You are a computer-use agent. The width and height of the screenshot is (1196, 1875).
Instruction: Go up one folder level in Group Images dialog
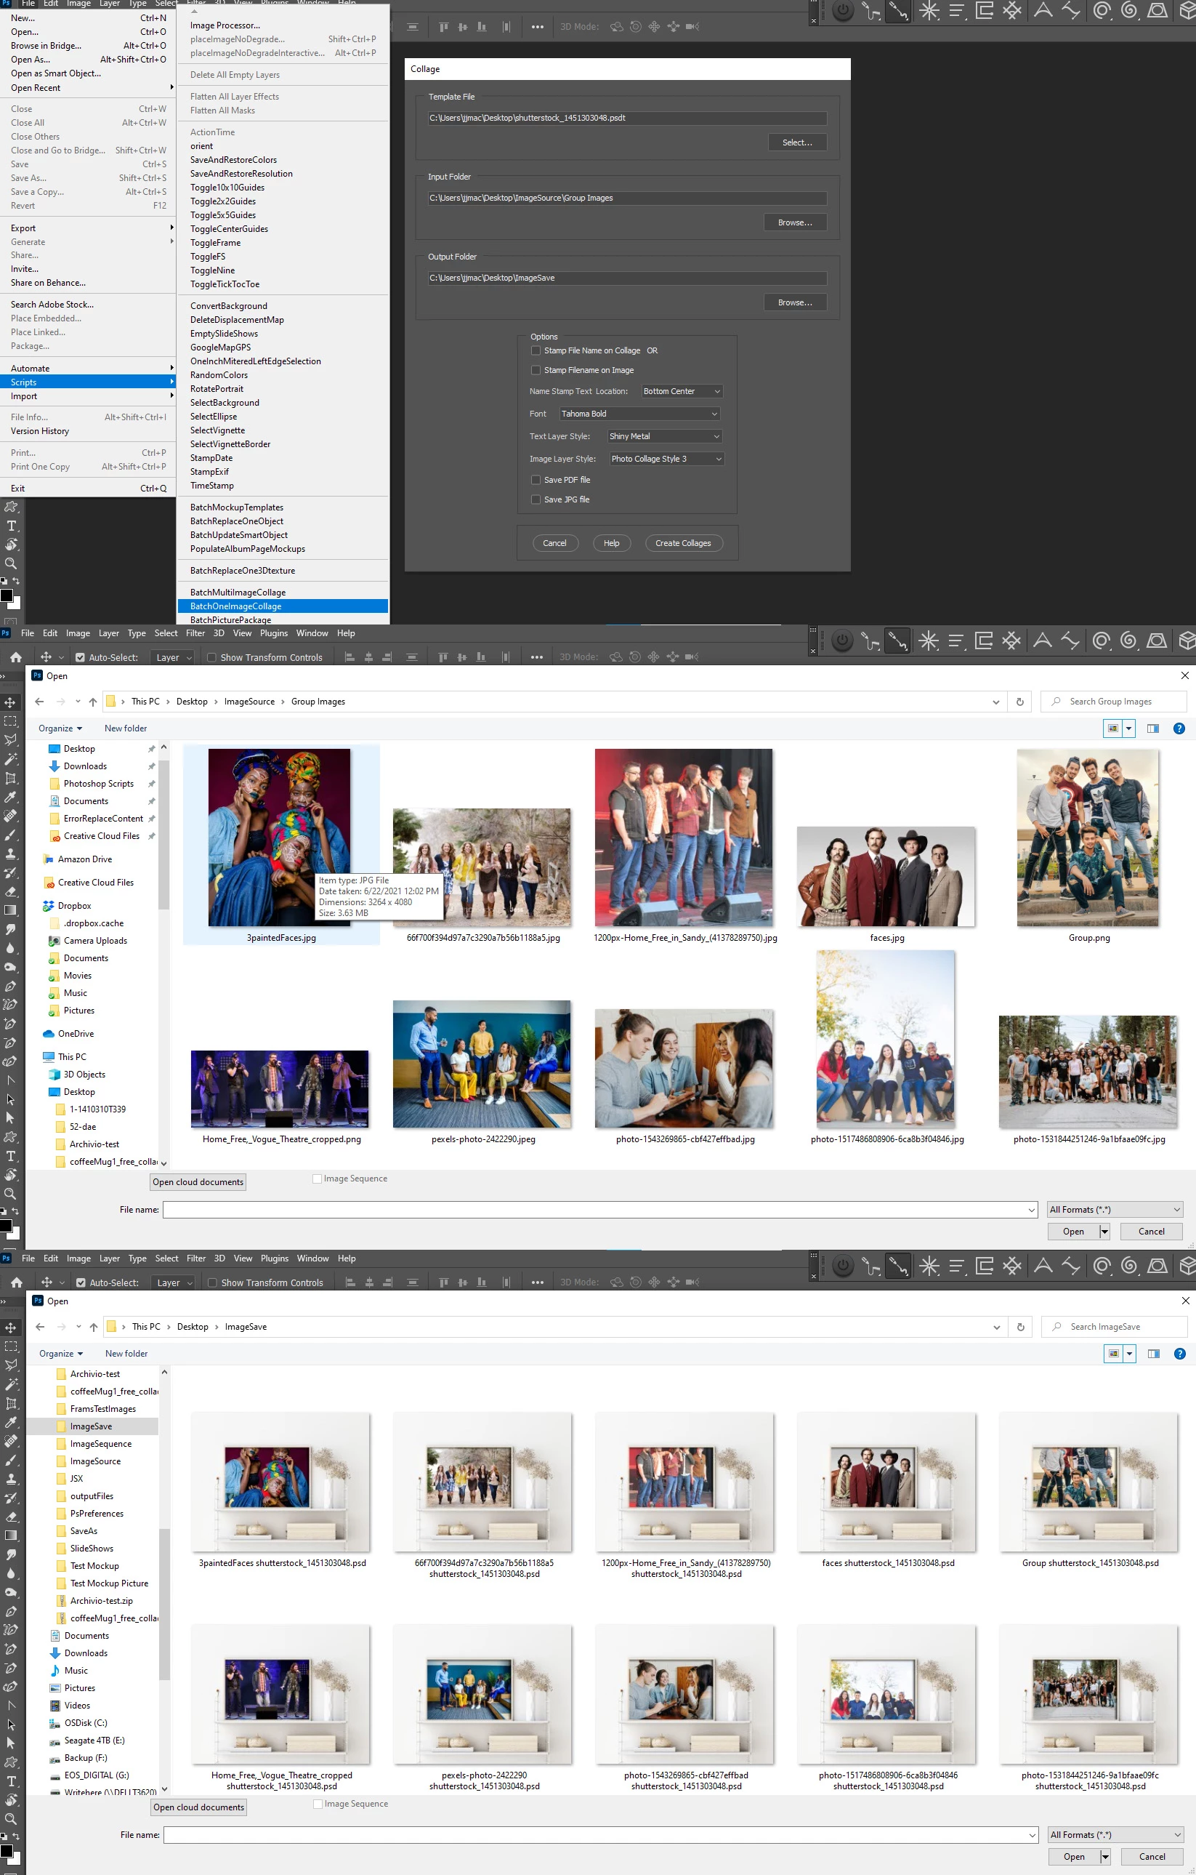[x=92, y=702]
